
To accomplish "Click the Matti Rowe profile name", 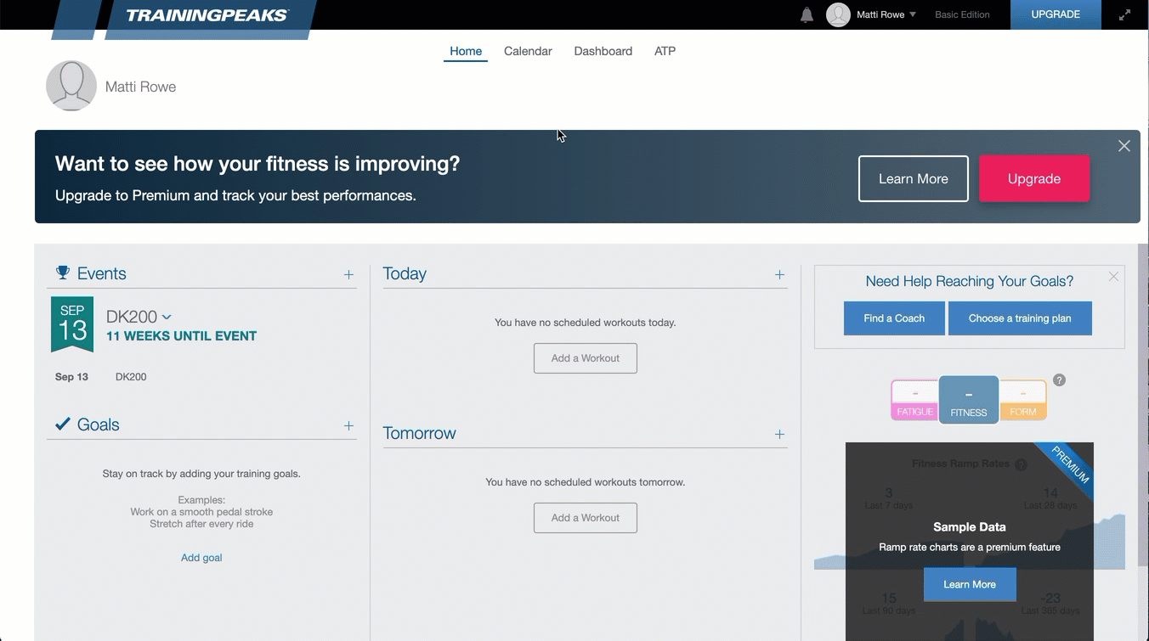I will coord(140,87).
